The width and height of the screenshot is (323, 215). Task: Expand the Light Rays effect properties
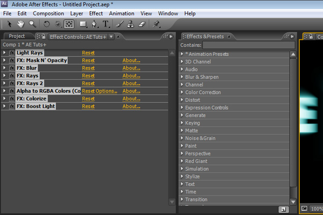pyautogui.click(x=4, y=53)
